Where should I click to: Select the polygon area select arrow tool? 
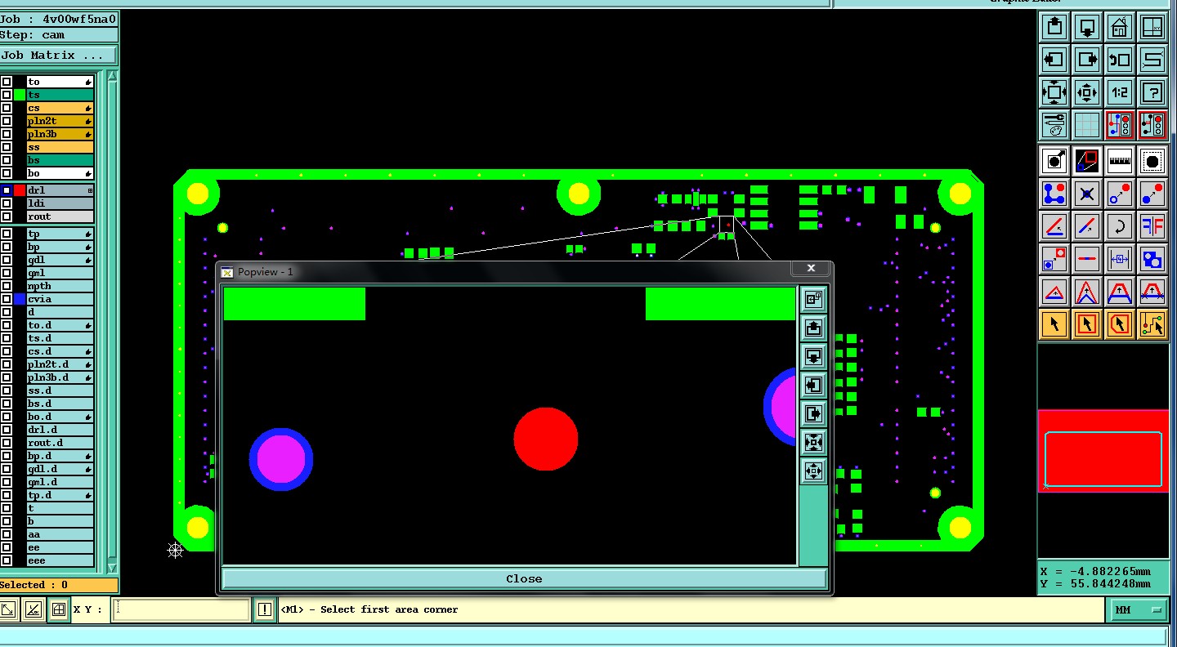point(1120,324)
